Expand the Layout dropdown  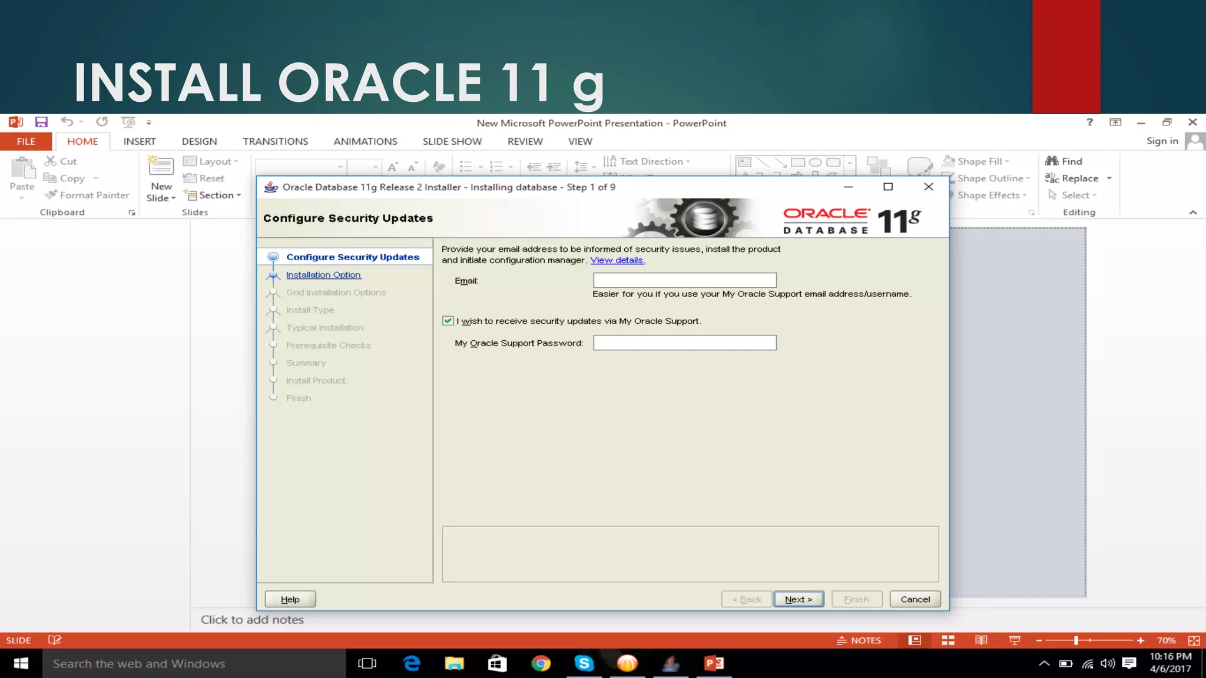pyautogui.click(x=211, y=161)
